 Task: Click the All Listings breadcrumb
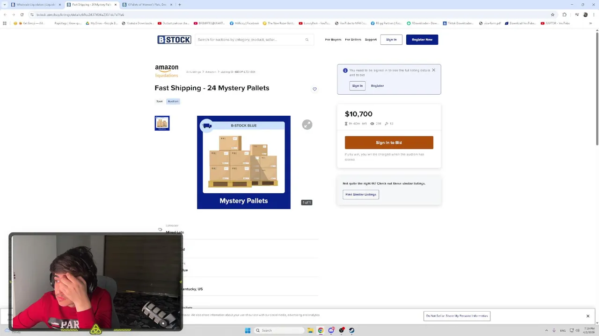pos(193,72)
